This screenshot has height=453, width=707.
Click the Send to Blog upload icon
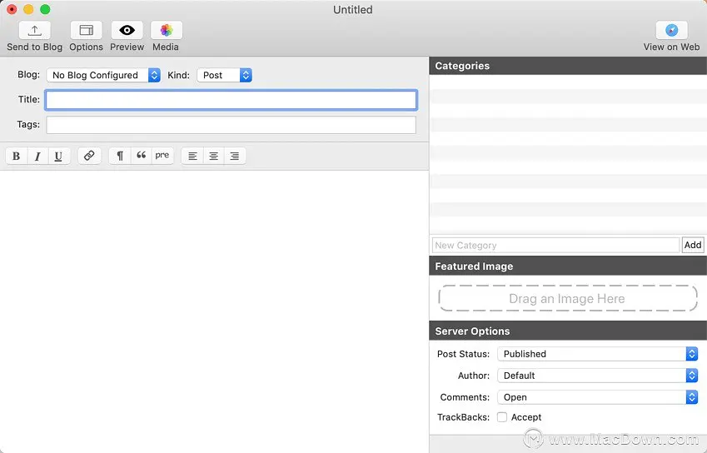[35, 30]
